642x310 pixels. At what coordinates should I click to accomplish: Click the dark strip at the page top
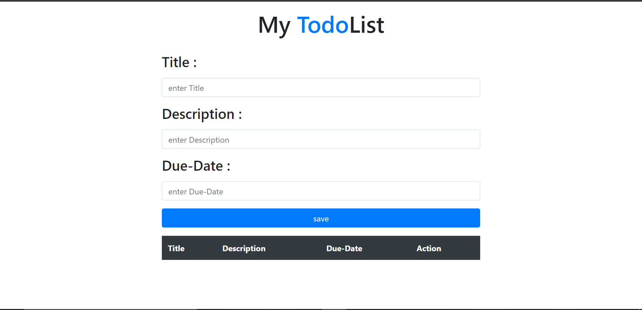pos(321,1)
